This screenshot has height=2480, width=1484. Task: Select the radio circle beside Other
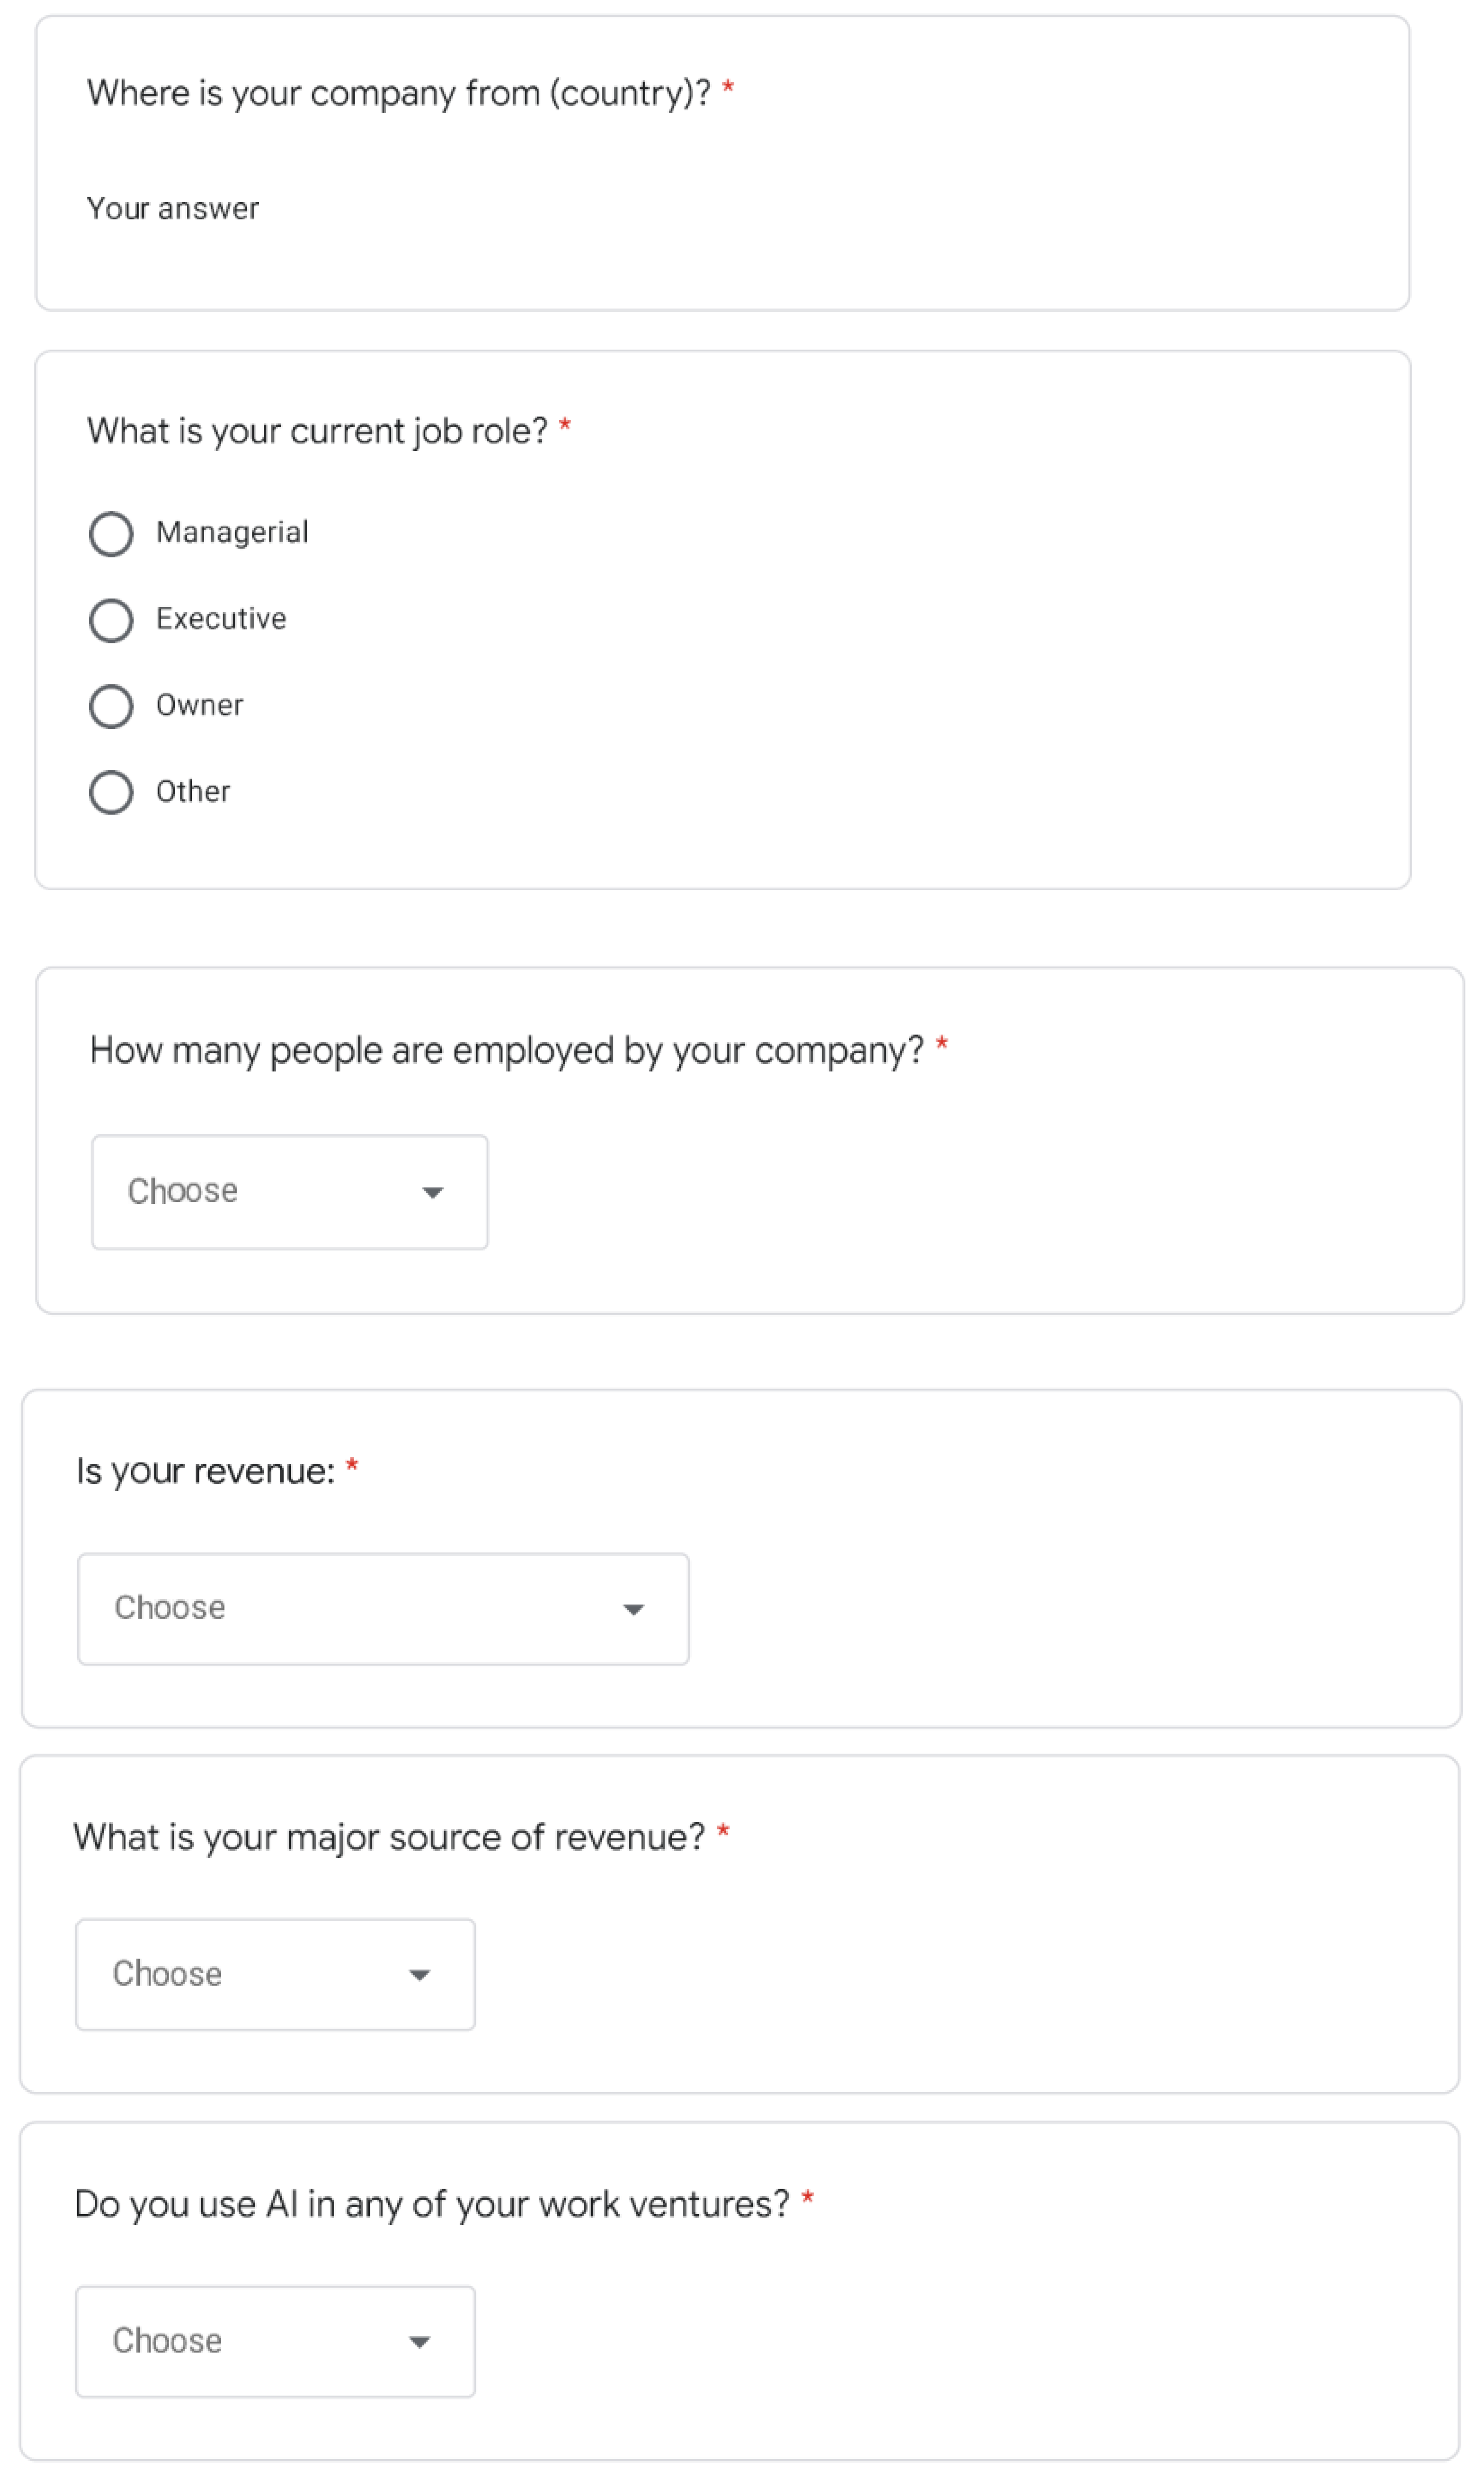[x=111, y=792]
